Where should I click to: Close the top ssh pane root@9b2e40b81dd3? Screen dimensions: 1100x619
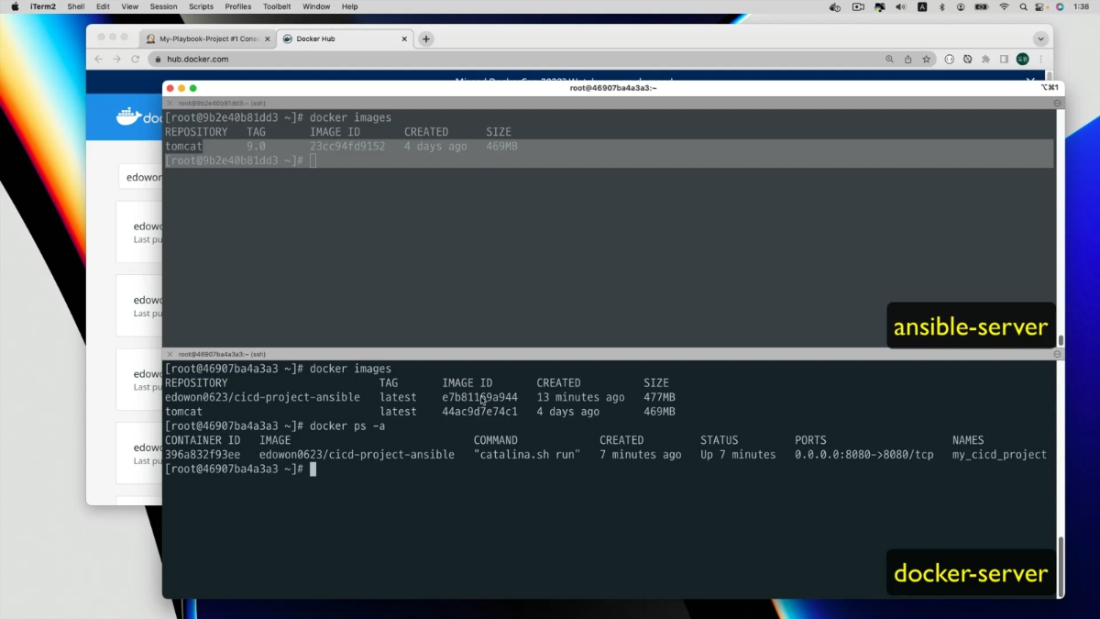(170, 103)
